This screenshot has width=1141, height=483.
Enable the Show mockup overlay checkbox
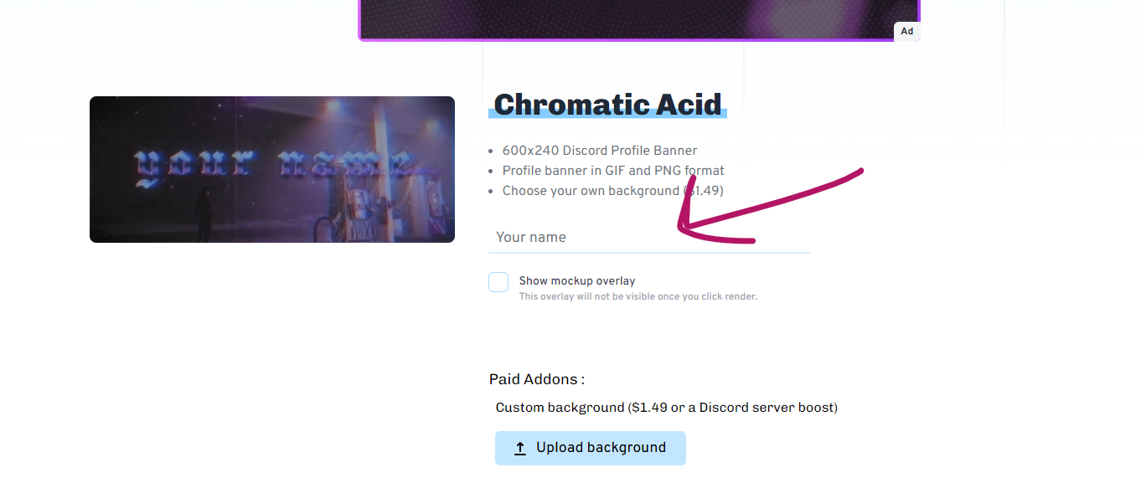[498, 282]
